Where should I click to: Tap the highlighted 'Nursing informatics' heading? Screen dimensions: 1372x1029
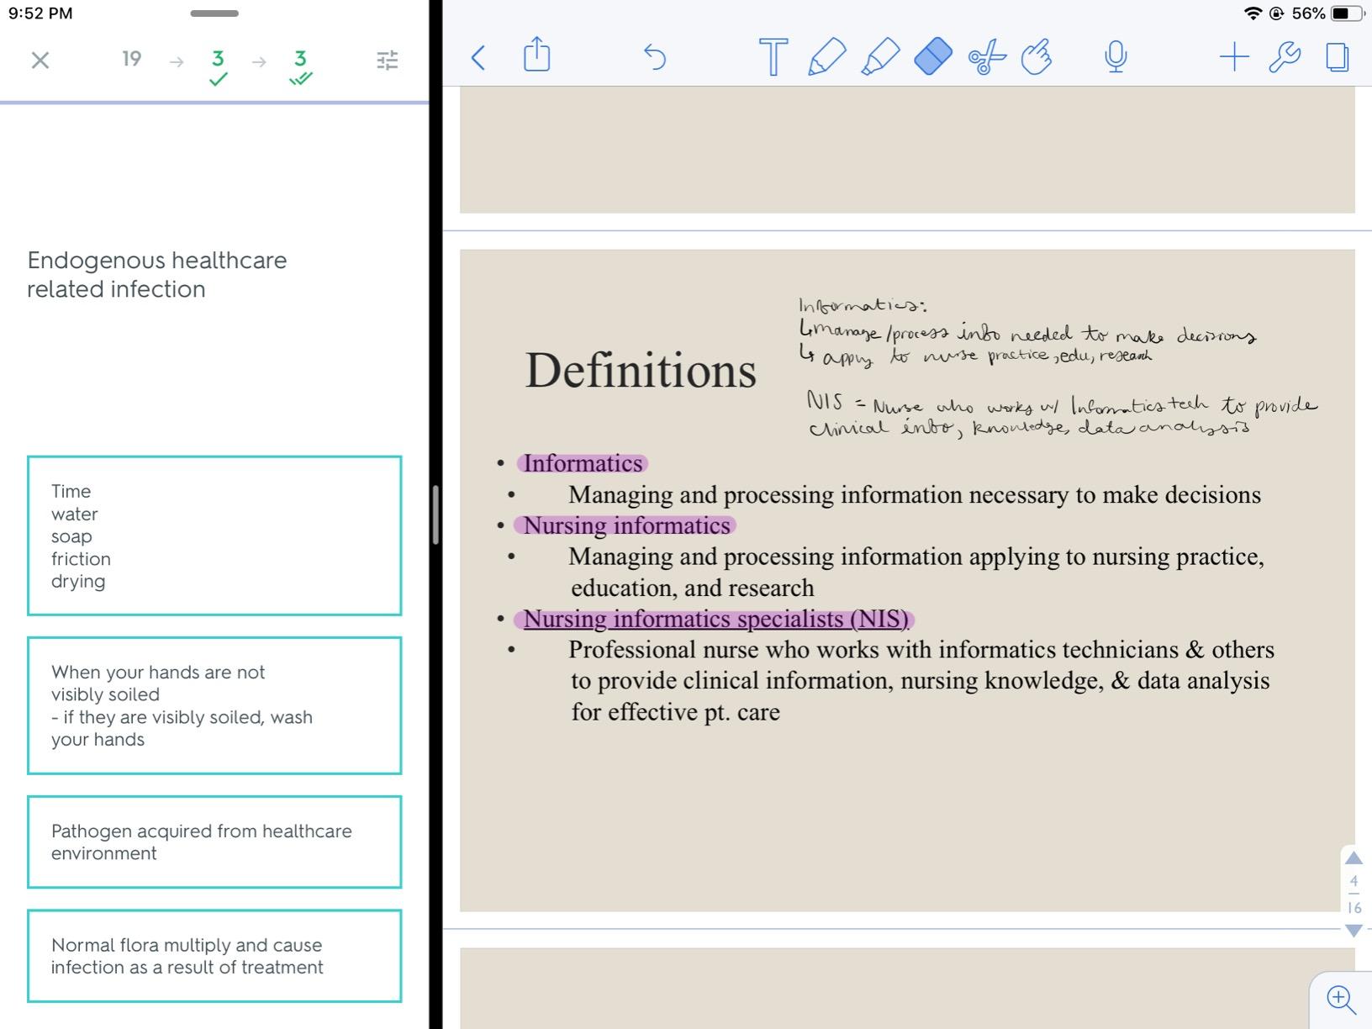pos(626,525)
